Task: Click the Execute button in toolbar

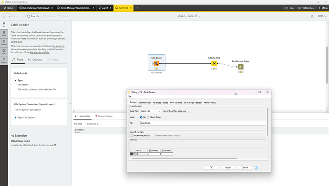Action: [x=33, y=16]
